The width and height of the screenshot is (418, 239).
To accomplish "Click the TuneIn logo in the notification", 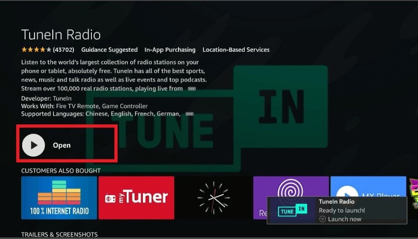I will (293, 210).
